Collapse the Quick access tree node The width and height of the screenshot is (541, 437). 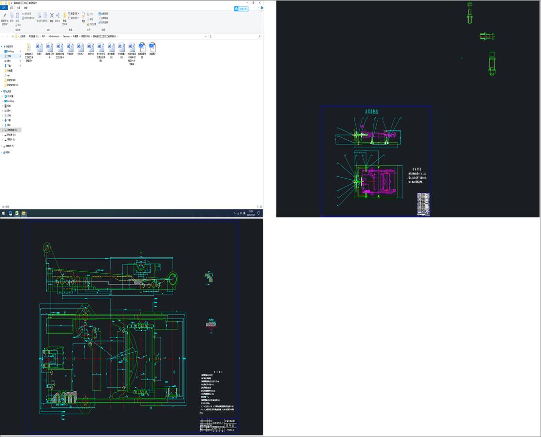(1, 47)
